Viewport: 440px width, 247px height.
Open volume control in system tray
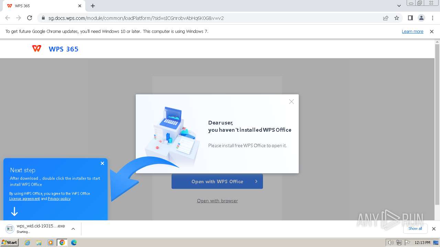click(x=391, y=243)
